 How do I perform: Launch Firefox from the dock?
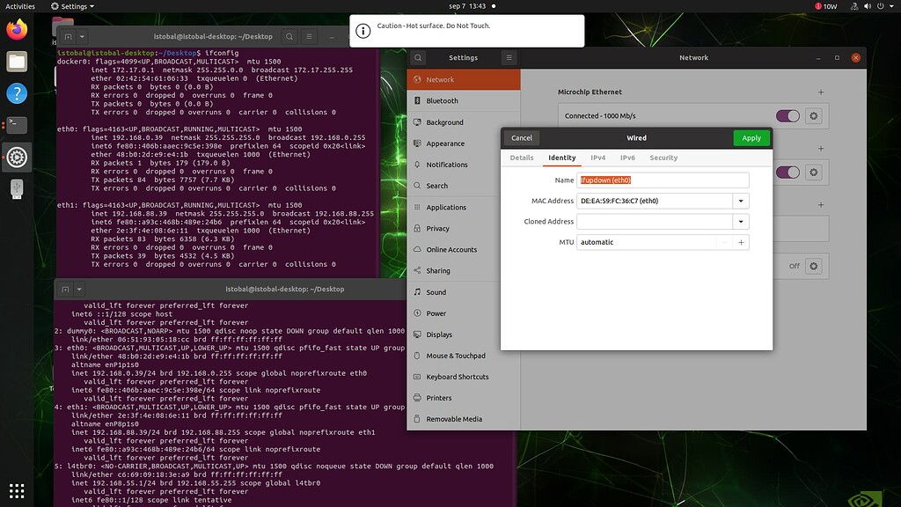click(x=17, y=28)
